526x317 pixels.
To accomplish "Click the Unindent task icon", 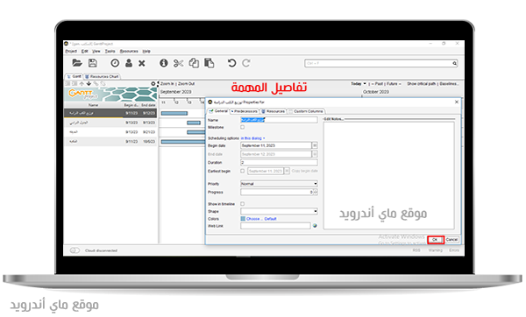I will (x=68, y=83).
